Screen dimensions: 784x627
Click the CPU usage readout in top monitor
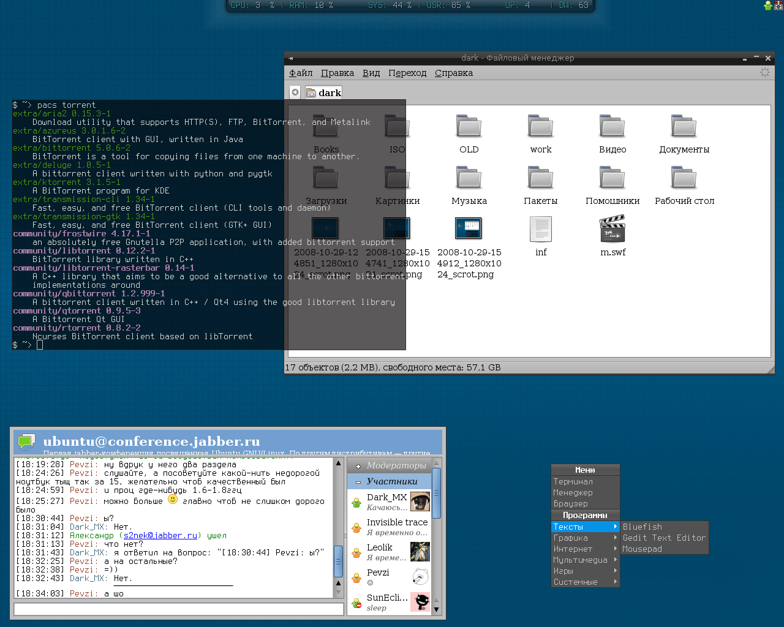click(252, 5)
